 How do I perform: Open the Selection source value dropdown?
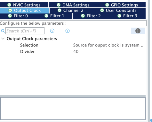coord(109,45)
